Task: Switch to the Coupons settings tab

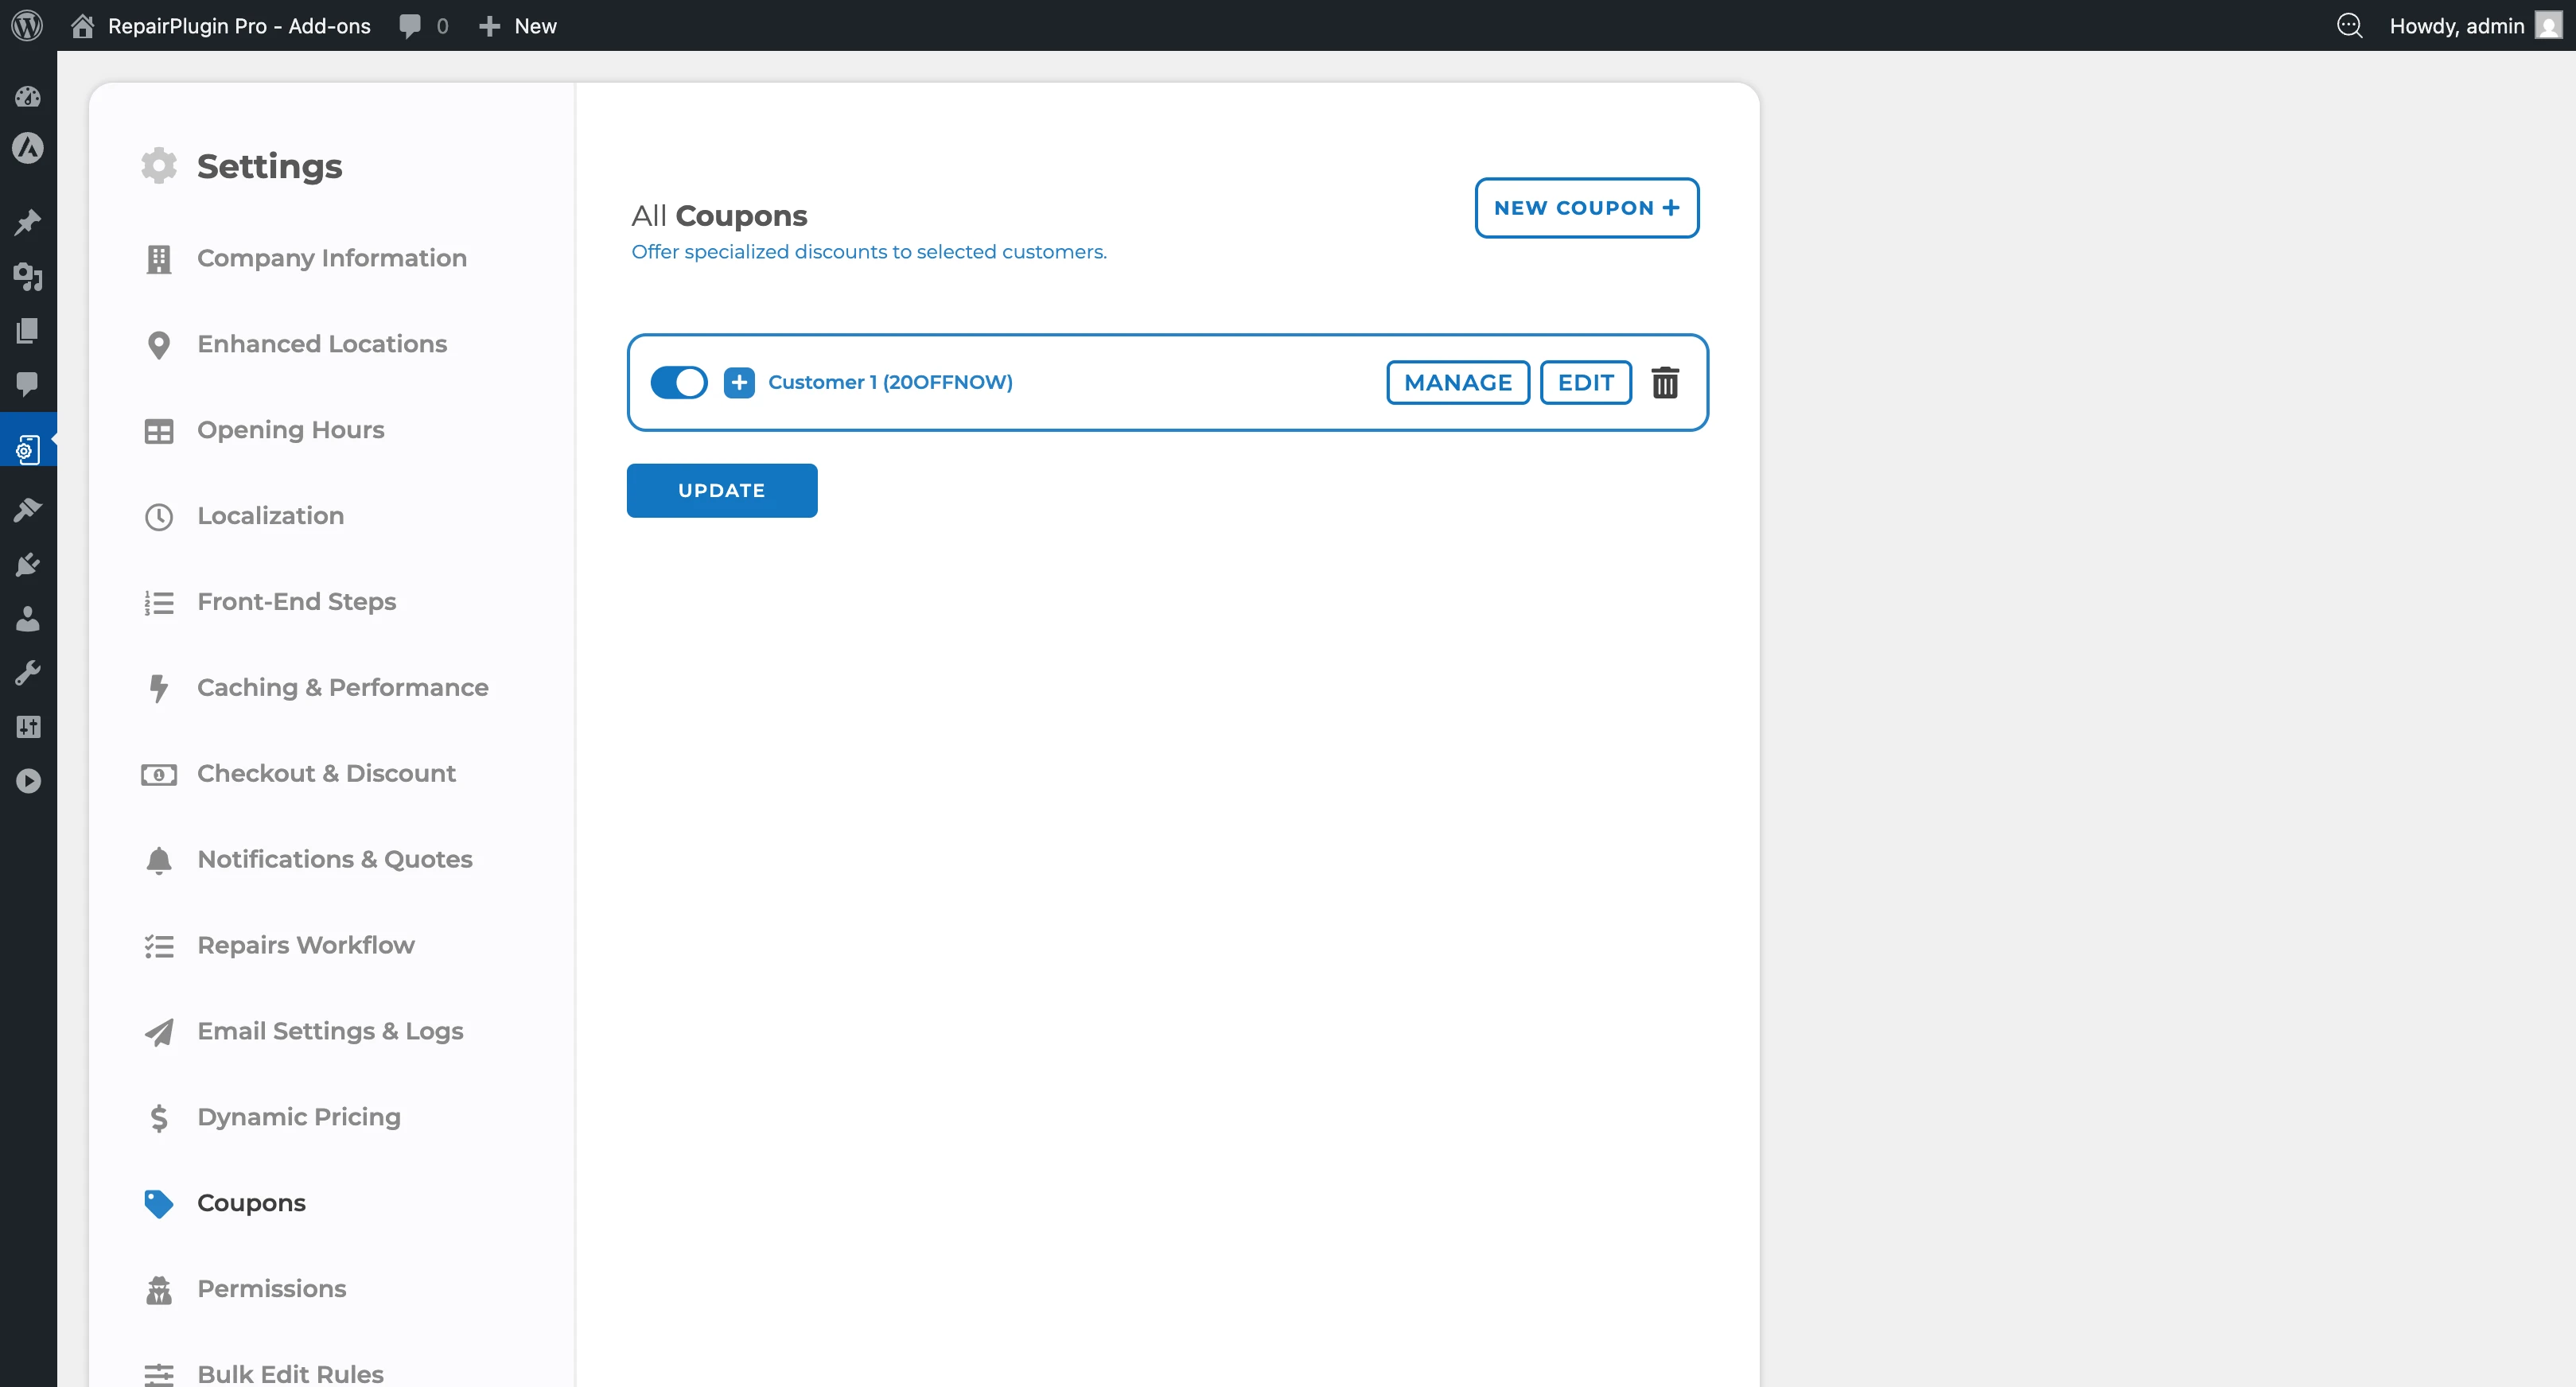Action: click(x=250, y=1203)
